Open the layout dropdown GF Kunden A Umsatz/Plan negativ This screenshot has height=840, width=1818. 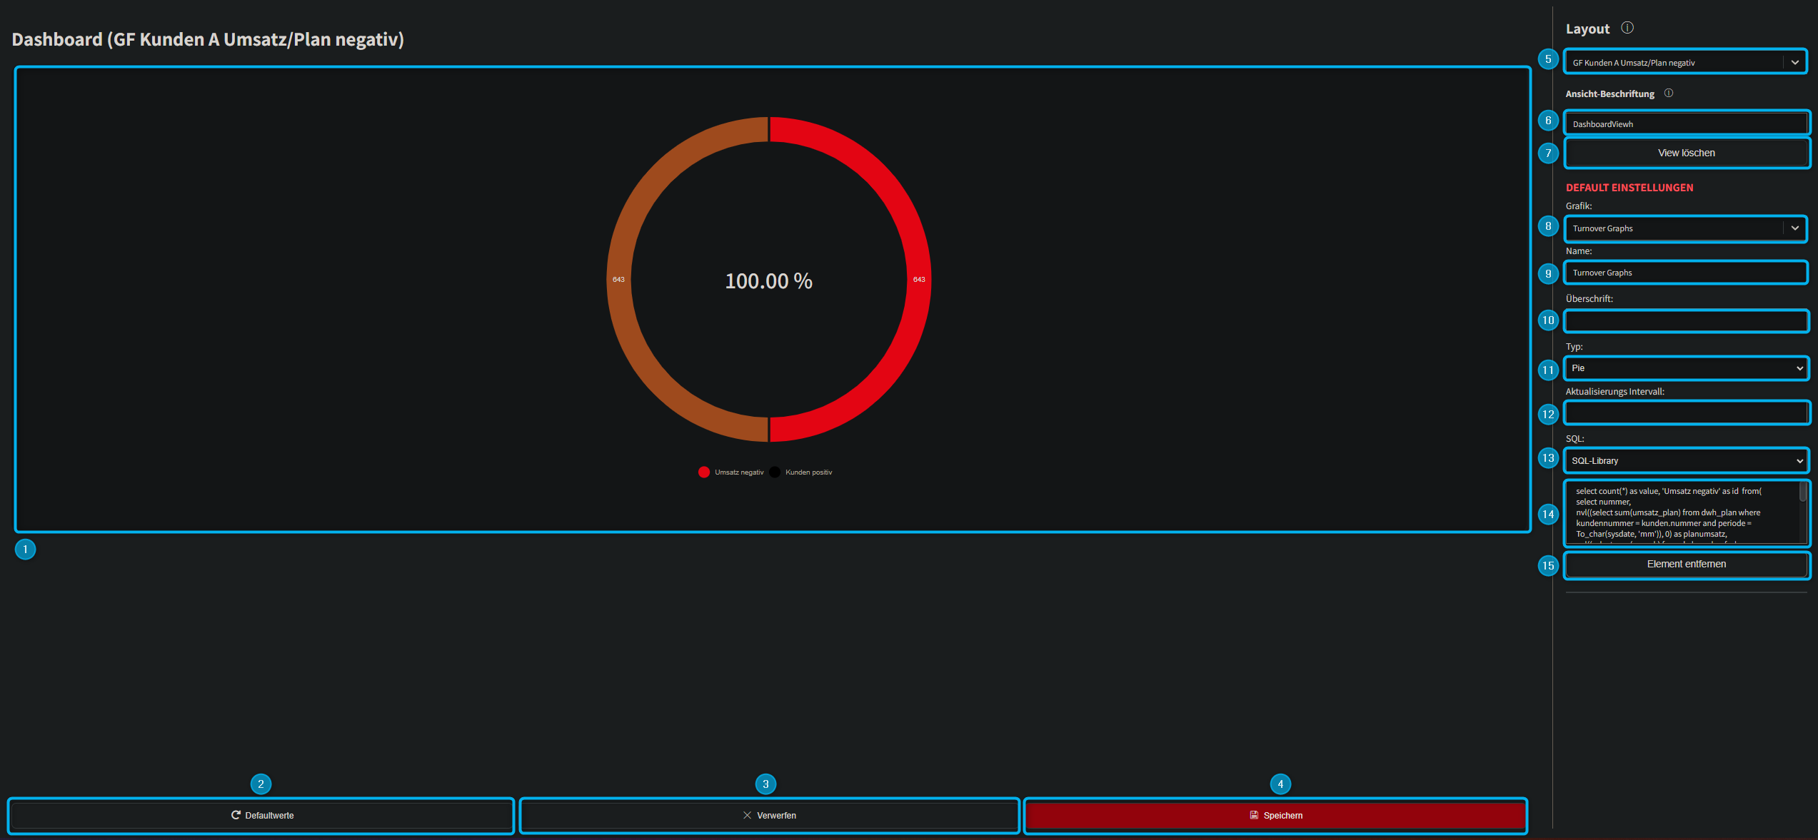tap(1686, 62)
